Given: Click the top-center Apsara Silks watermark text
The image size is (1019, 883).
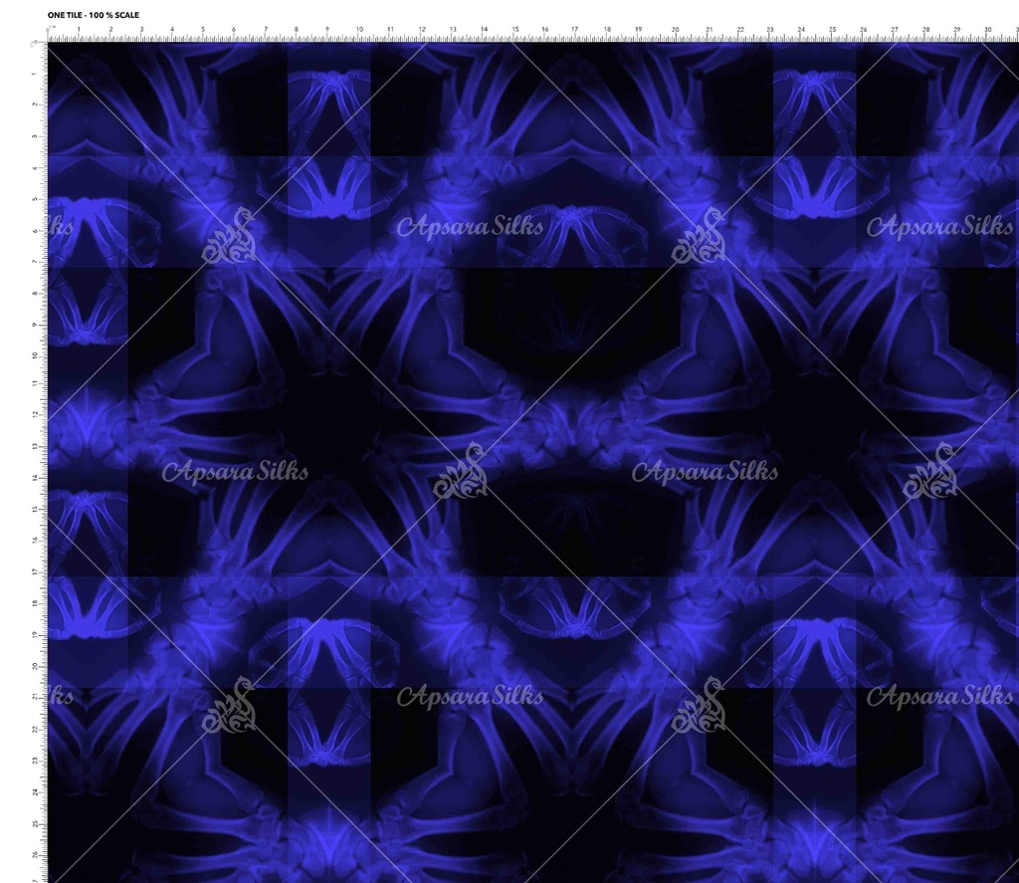Looking at the screenshot, I should (470, 227).
